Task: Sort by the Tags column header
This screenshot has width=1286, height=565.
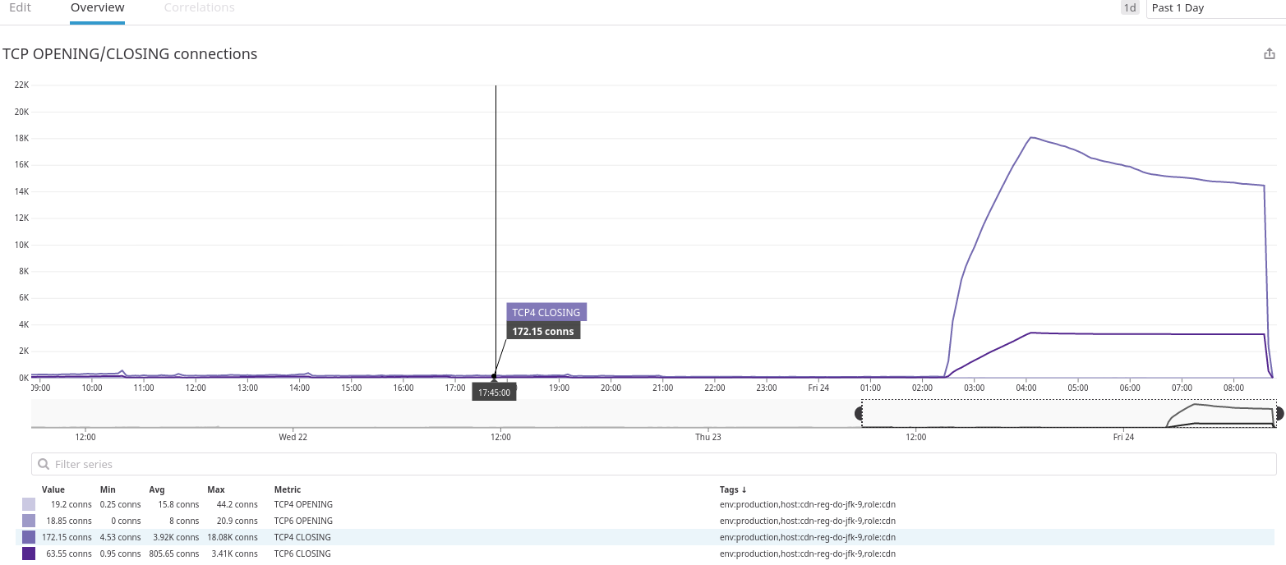Action: pos(734,489)
